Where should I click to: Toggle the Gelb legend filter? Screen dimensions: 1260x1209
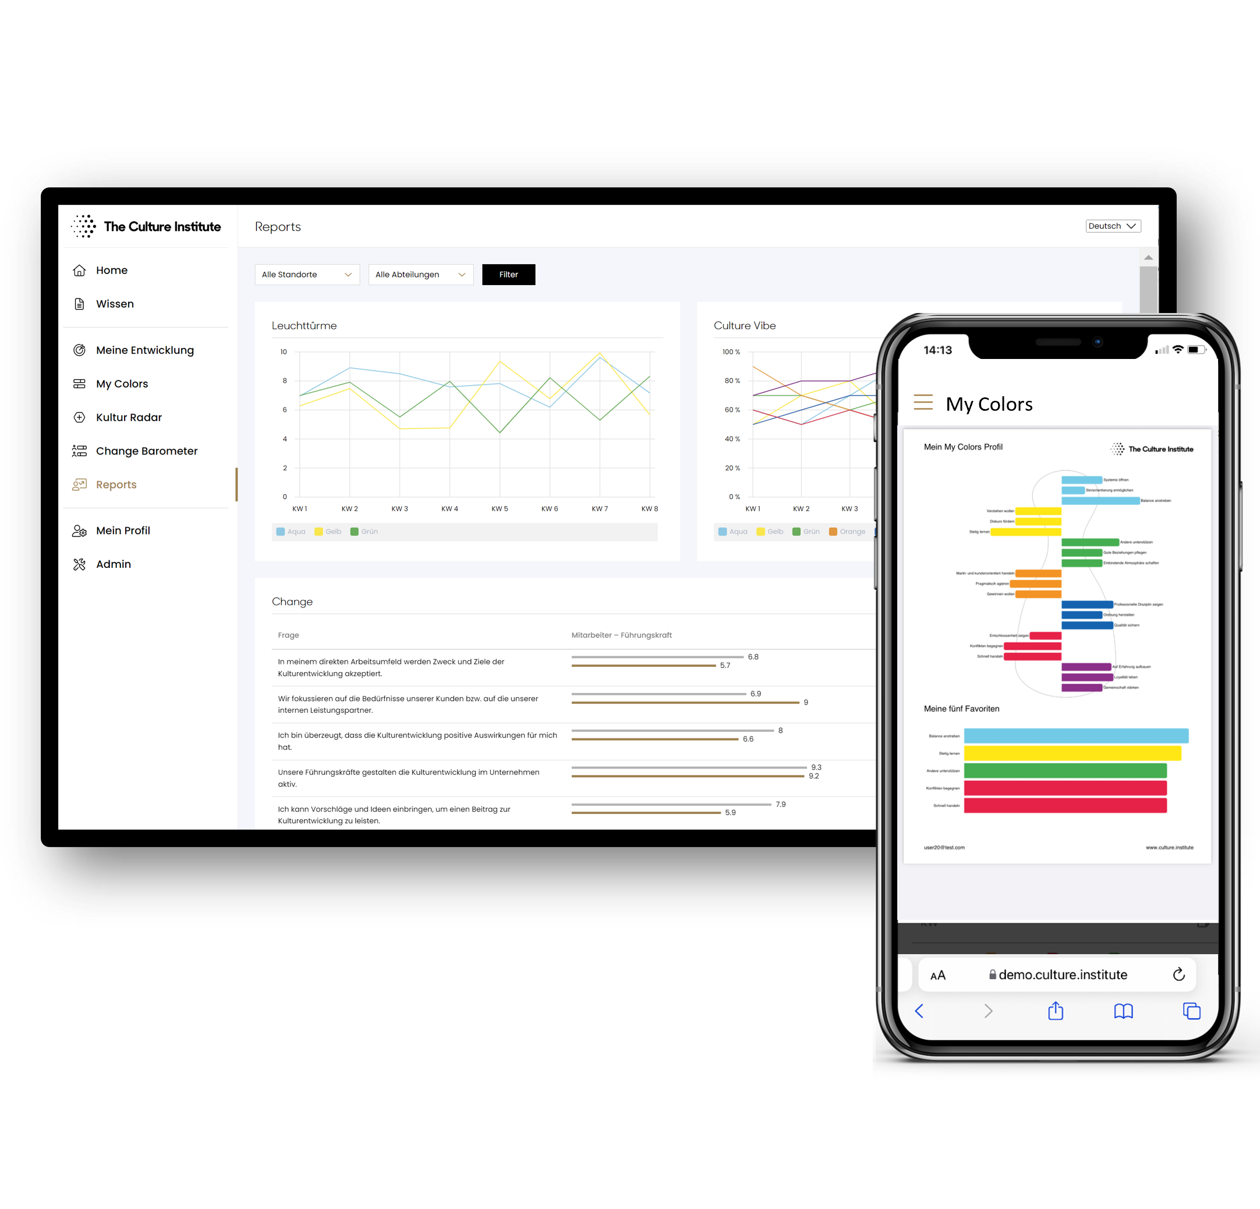point(339,532)
